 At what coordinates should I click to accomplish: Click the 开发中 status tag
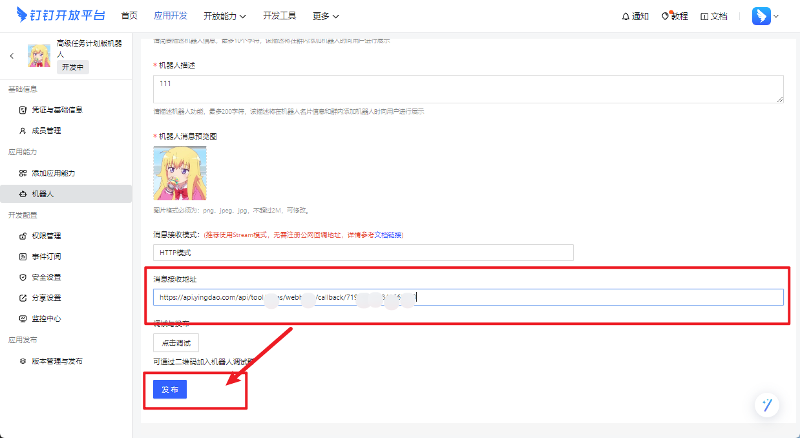coord(73,67)
